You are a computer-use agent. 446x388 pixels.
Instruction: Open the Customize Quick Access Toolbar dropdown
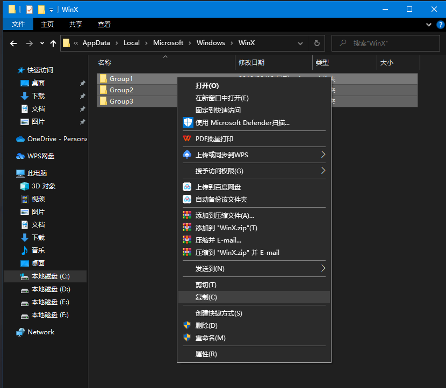51,9
